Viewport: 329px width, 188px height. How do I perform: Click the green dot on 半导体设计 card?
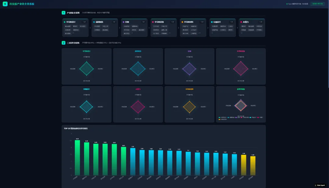pos(65,22)
